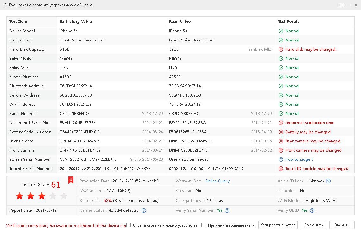361x237 pixels.
Task: Click the Report Date : 2021-03-19 text
Action: click(33, 210)
